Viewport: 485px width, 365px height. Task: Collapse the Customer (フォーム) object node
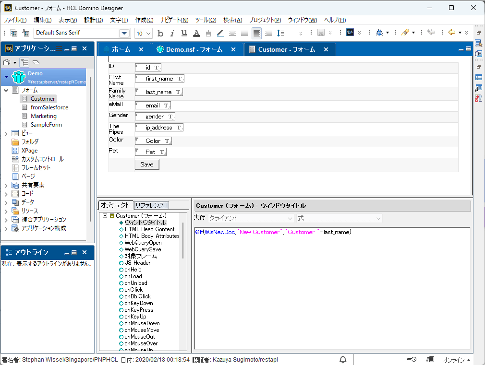coord(105,216)
